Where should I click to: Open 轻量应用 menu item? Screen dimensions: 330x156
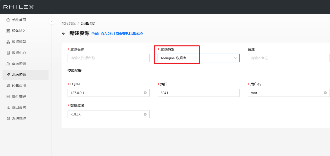pos(26,86)
